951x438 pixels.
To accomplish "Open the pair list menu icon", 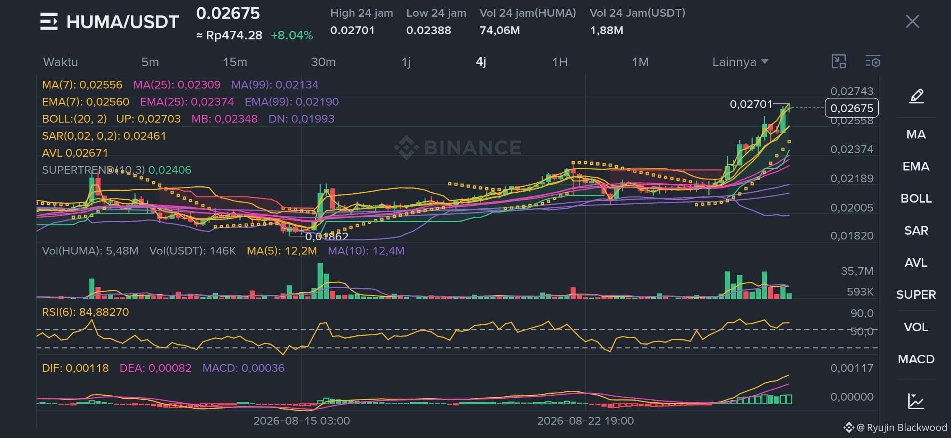I will click(49, 22).
